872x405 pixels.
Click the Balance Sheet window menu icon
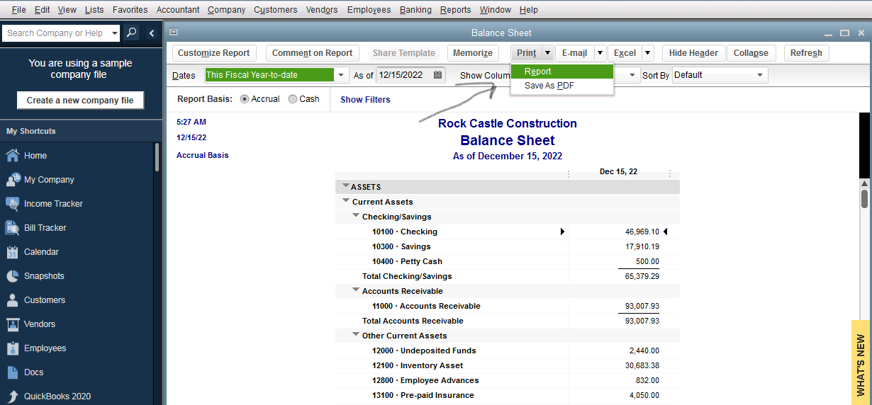pos(174,32)
